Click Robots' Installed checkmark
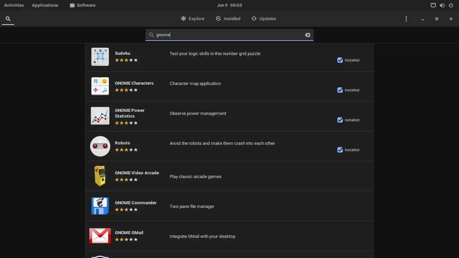459x258 pixels. [340, 150]
